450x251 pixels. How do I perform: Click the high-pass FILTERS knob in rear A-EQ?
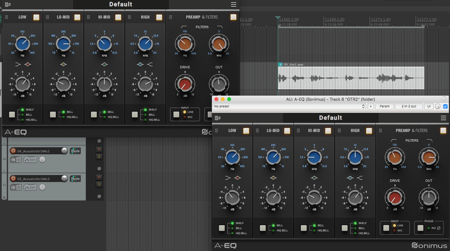tap(185, 44)
